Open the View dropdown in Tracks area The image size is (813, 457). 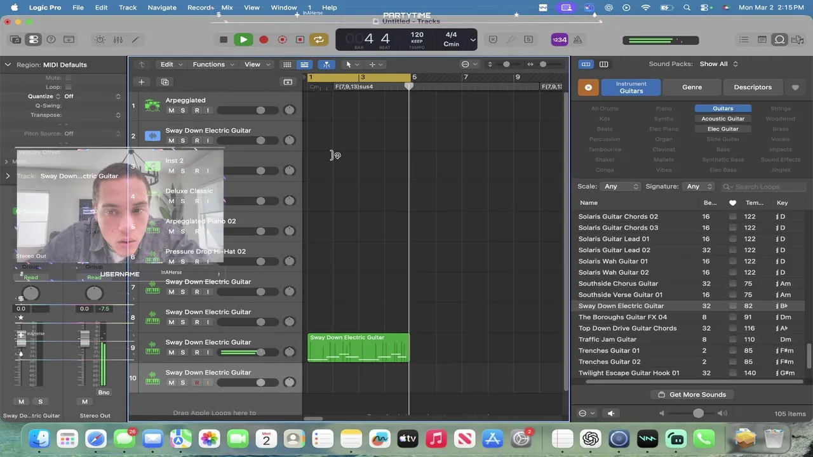click(257, 64)
